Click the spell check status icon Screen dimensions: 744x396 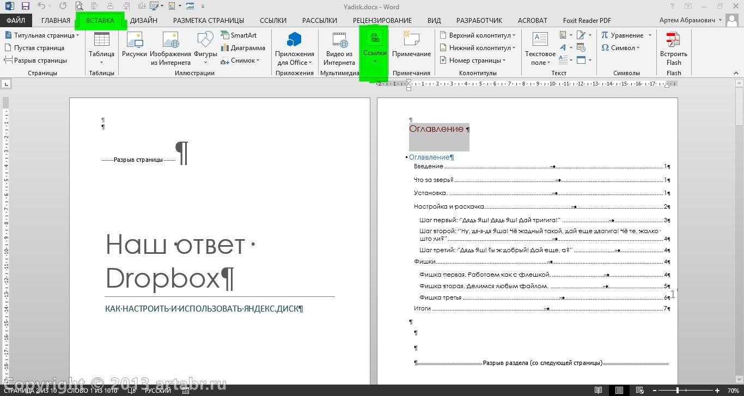pos(132,391)
